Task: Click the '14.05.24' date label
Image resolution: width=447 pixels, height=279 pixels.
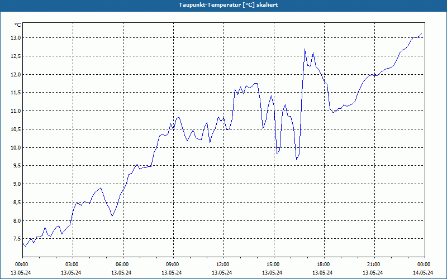Action: (x=423, y=272)
